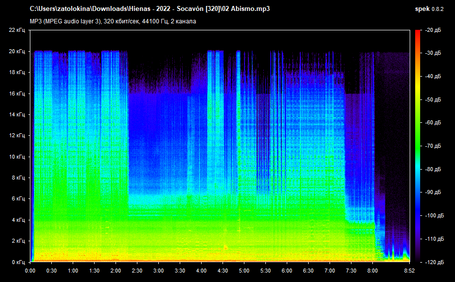Click the -20 дБ scale label
Viewport: 455px width, 282px height.
433,30
